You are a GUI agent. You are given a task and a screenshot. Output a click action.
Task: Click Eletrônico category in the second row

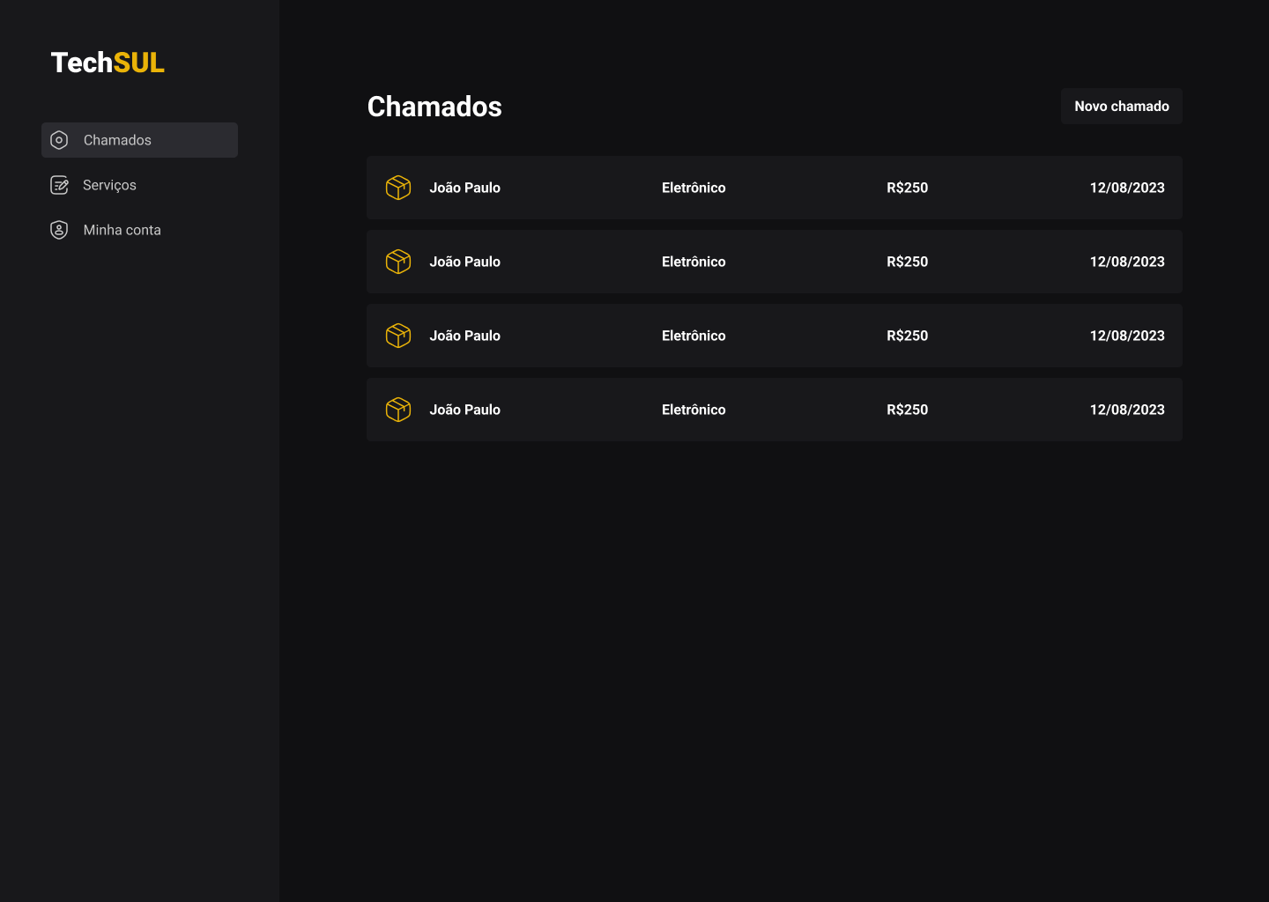coord(694,262)
